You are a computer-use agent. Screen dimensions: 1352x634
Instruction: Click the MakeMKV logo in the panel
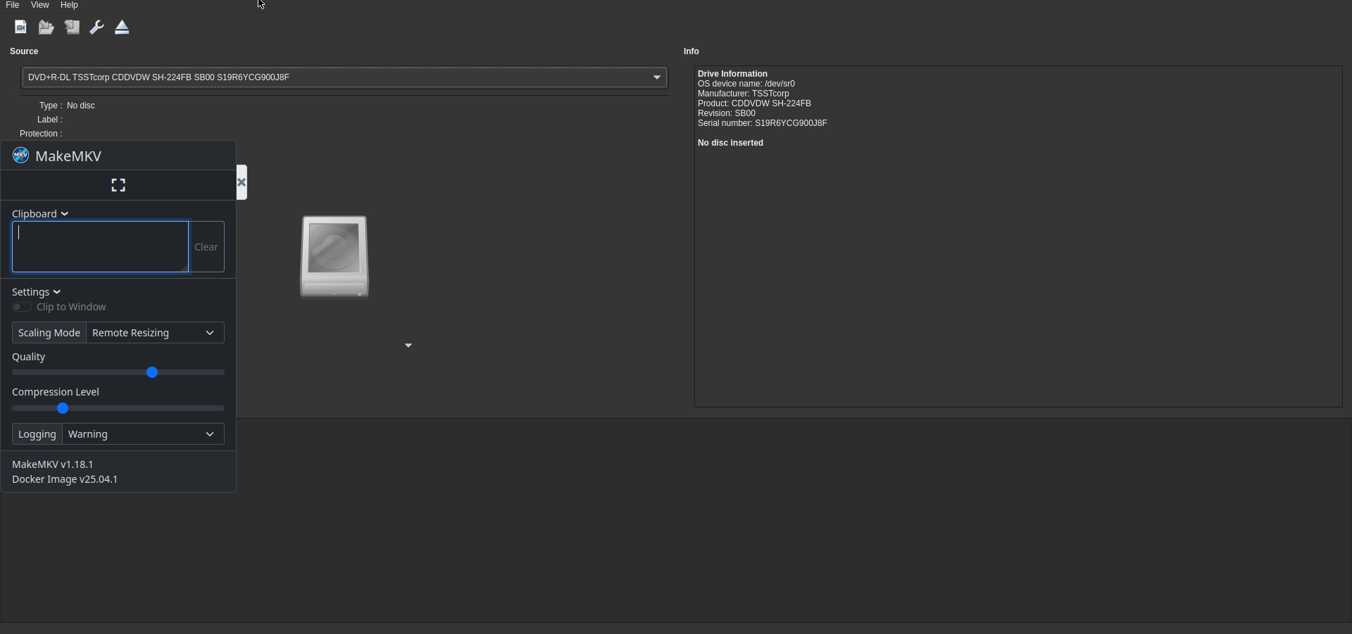click(x=20, y=156)
